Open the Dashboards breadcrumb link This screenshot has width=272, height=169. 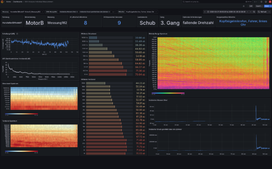click(18, 2)
